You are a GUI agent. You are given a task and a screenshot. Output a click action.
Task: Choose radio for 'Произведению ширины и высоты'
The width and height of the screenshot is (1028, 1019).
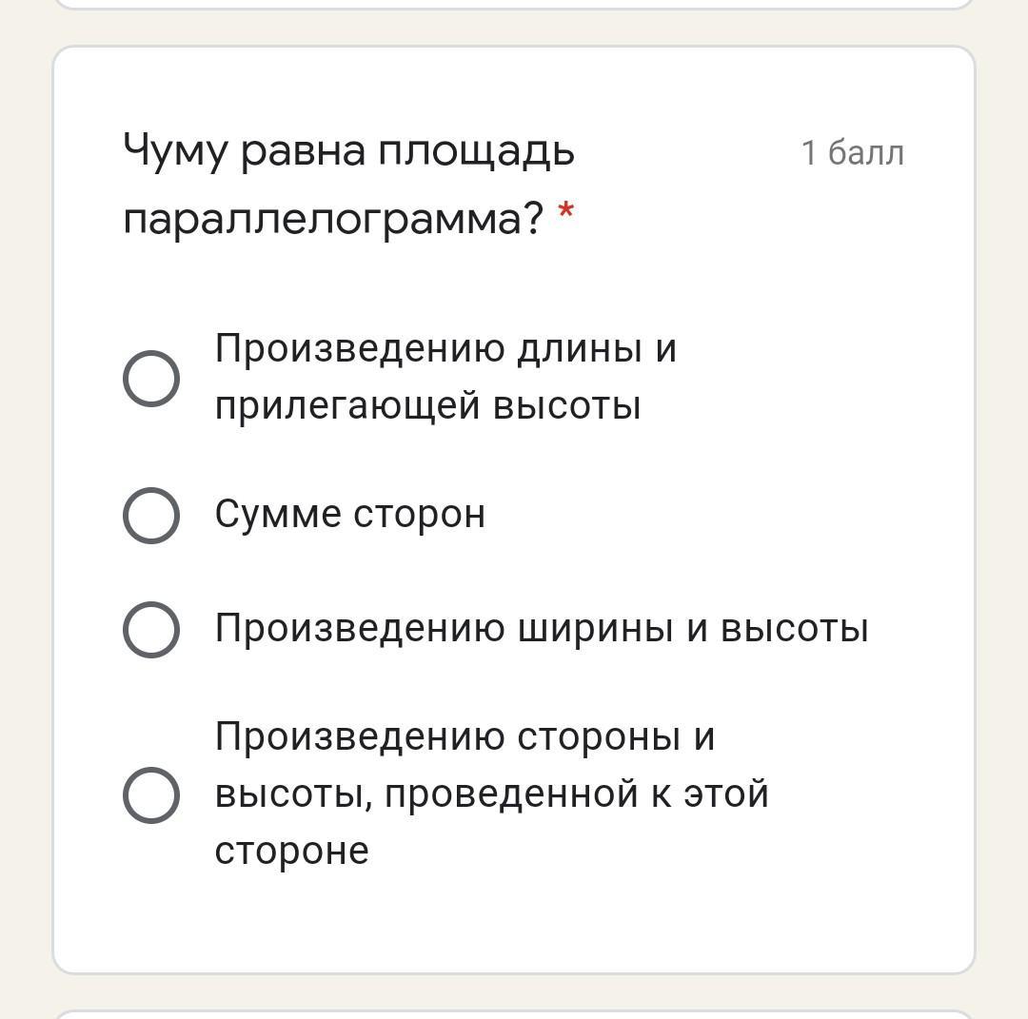point(151,629)
